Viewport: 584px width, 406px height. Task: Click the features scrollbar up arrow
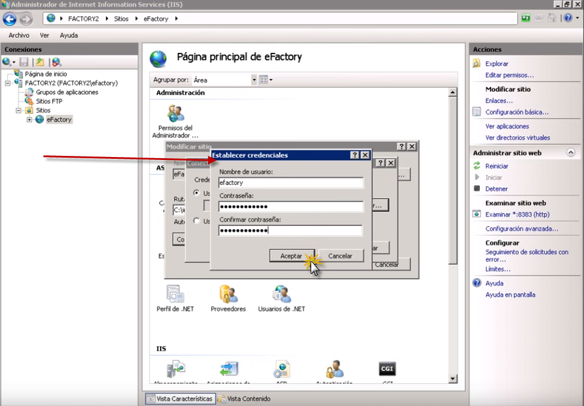click(453, 92)
